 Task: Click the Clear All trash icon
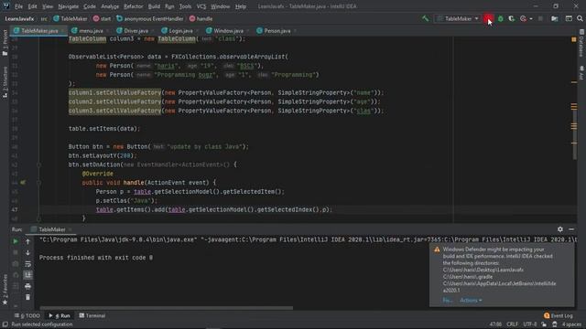(27, 297)
